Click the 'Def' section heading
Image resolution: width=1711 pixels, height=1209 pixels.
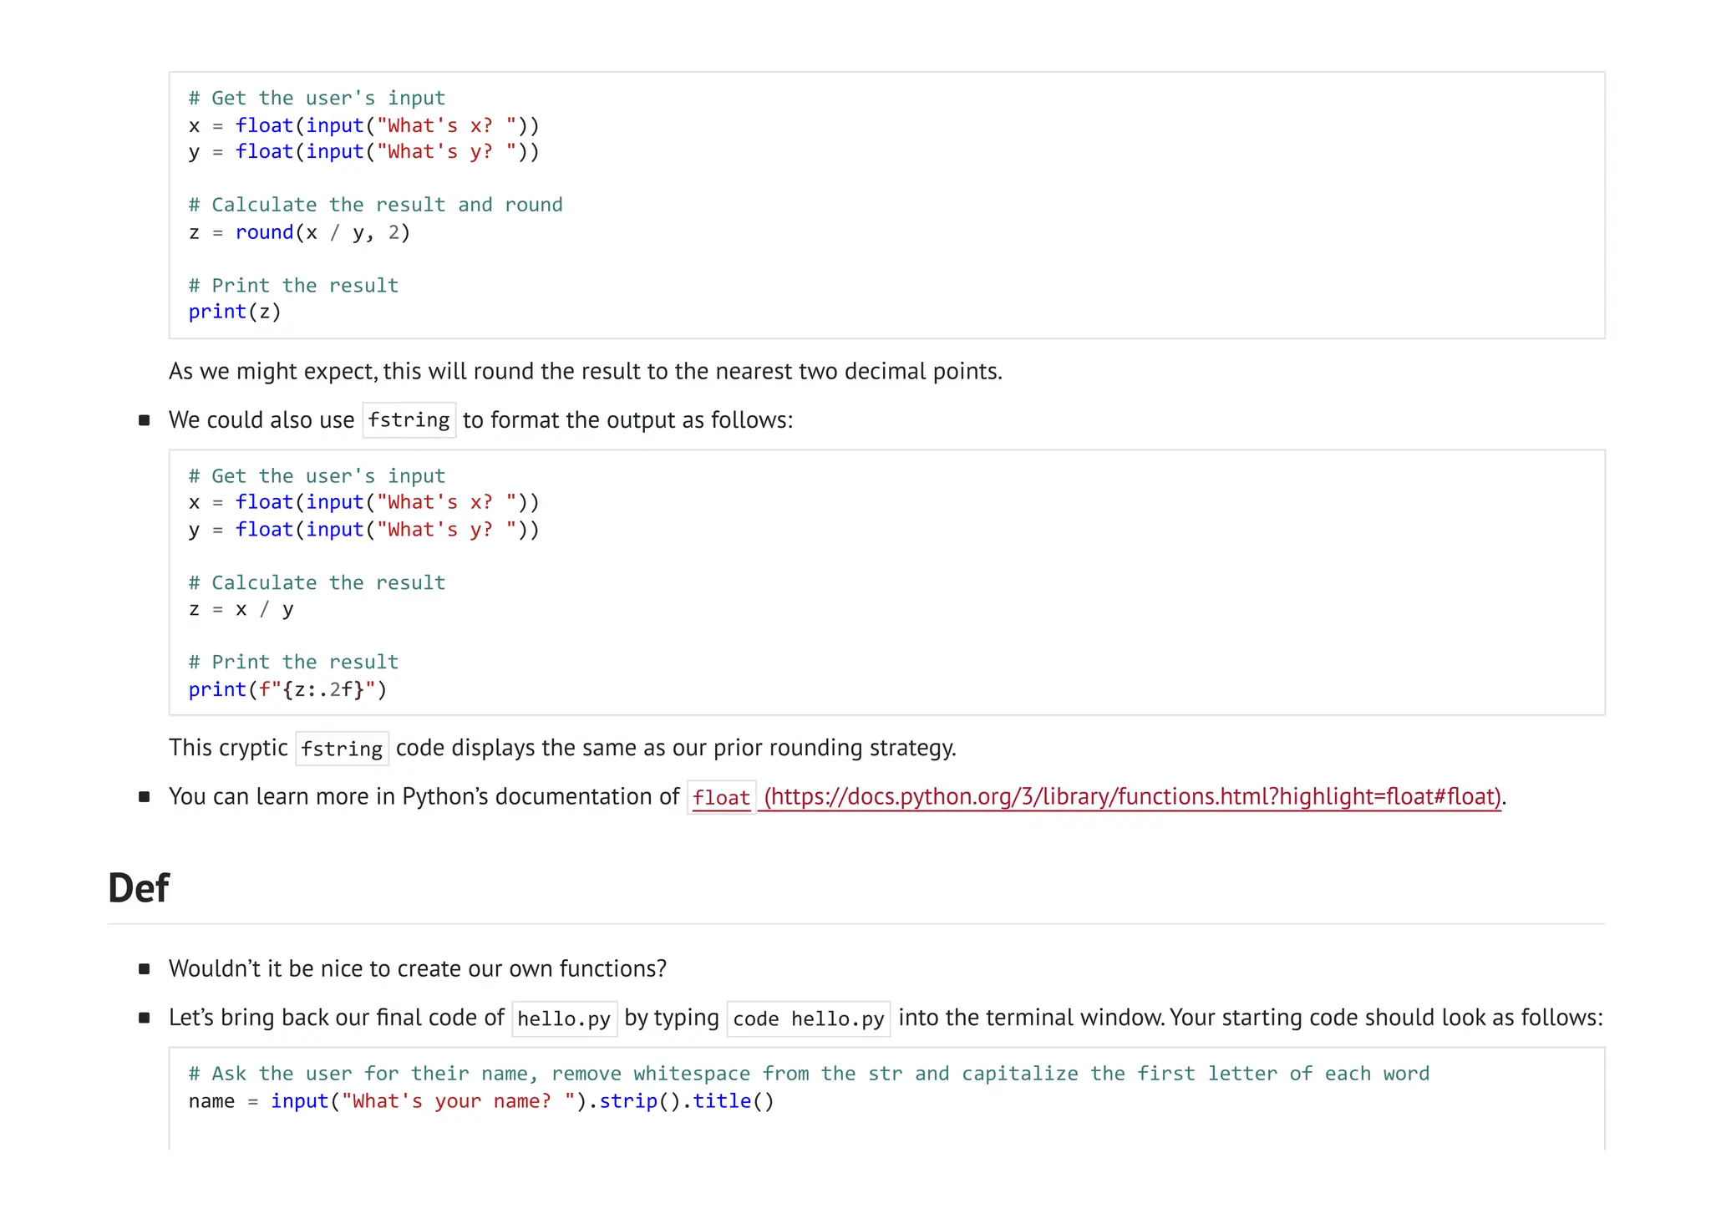pos(139,887)
